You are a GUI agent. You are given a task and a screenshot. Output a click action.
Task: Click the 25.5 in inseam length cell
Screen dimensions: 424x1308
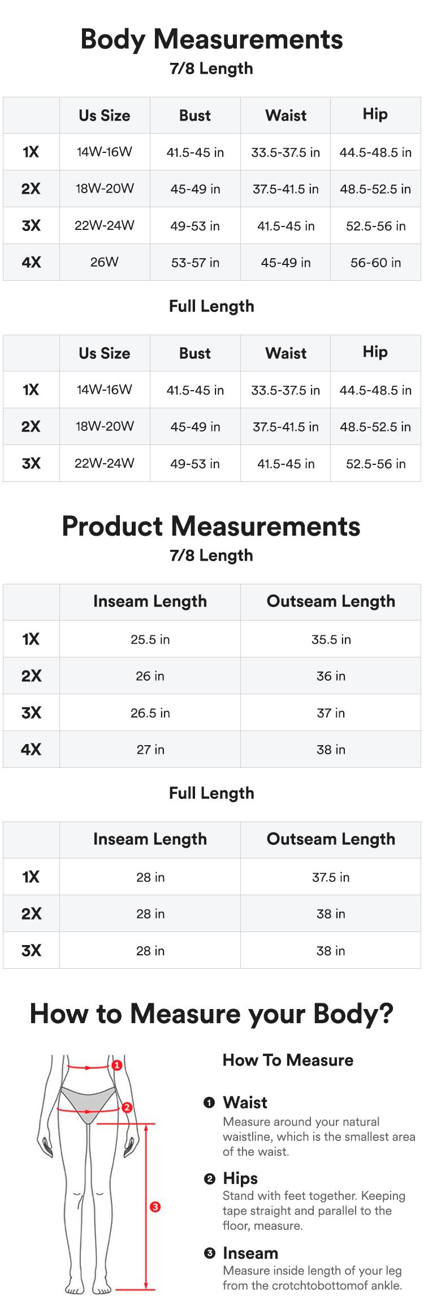click(150, 639)
